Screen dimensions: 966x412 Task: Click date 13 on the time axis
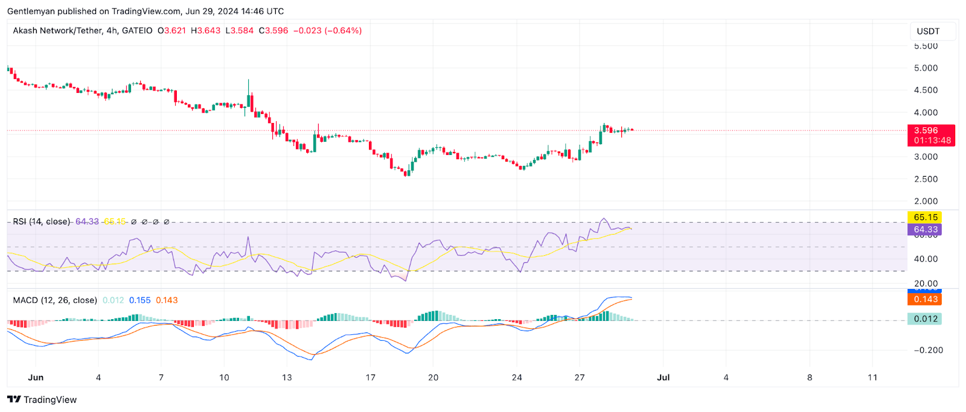click(287, 378)
